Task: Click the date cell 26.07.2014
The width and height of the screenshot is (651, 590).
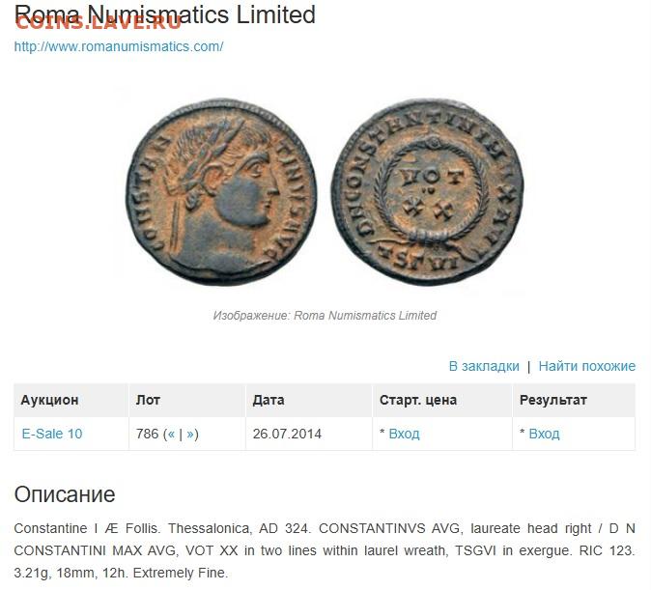Action: [x=287, y=434]
